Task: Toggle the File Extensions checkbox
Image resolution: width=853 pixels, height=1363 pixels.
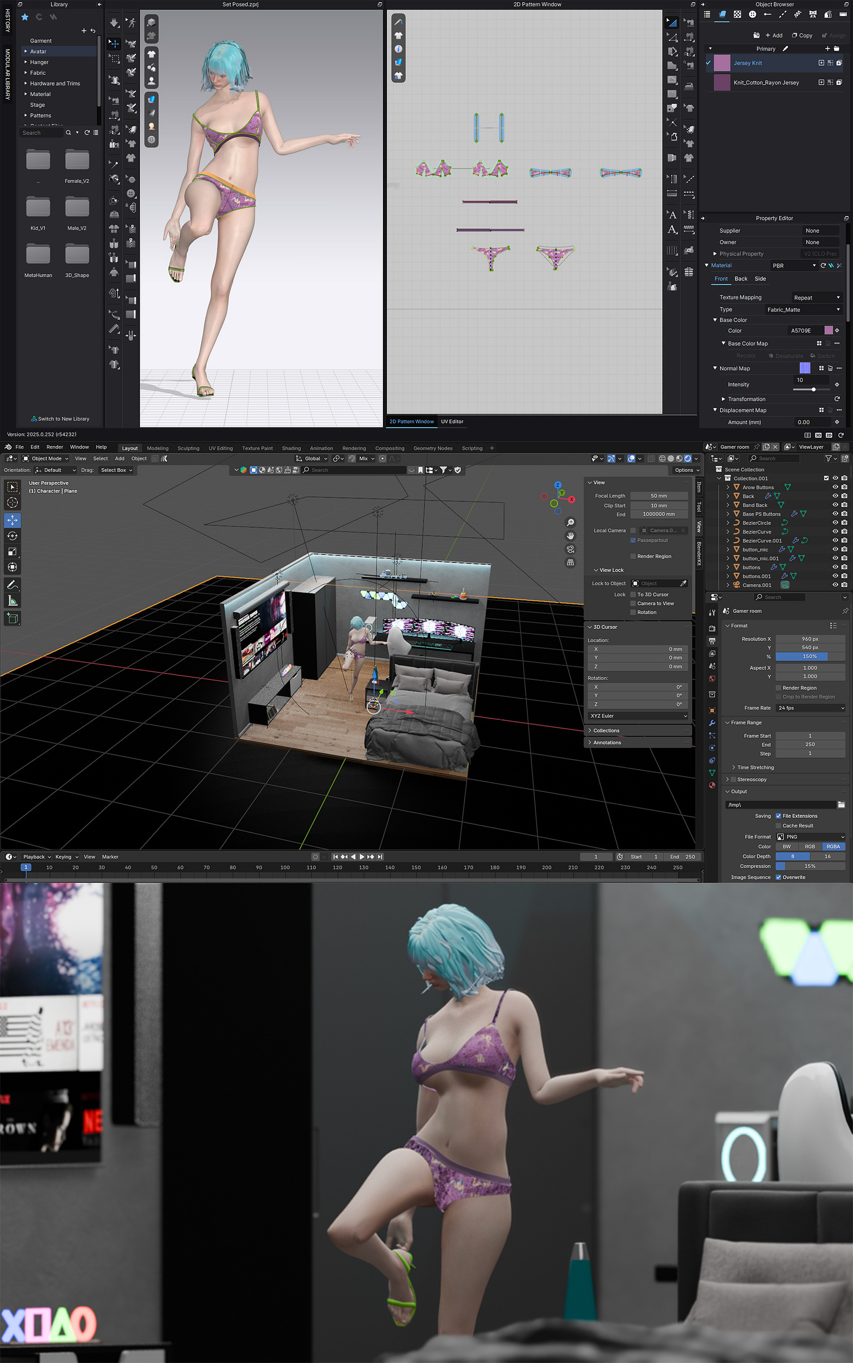Action: (x=778, y=815)
